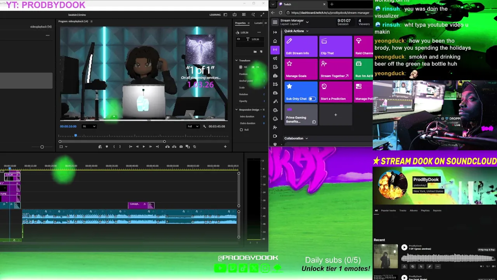Step back one frame in program monitor
This screenshot has height=280, width=497.
[x=137, y=147]
